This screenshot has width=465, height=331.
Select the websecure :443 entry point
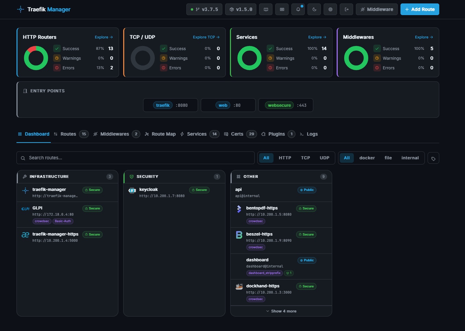pyautogui.click(x=286, y=105)
